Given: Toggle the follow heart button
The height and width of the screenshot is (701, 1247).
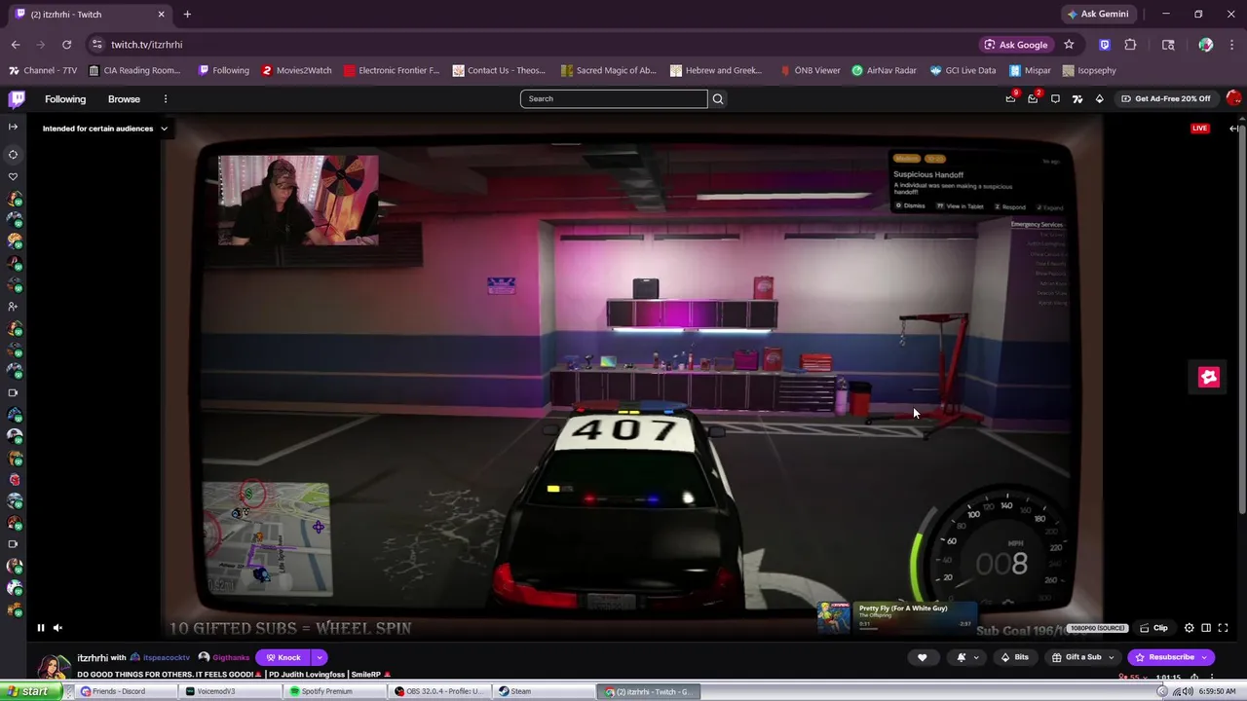Looking at the screenshot, I should (x=923, y=657).
